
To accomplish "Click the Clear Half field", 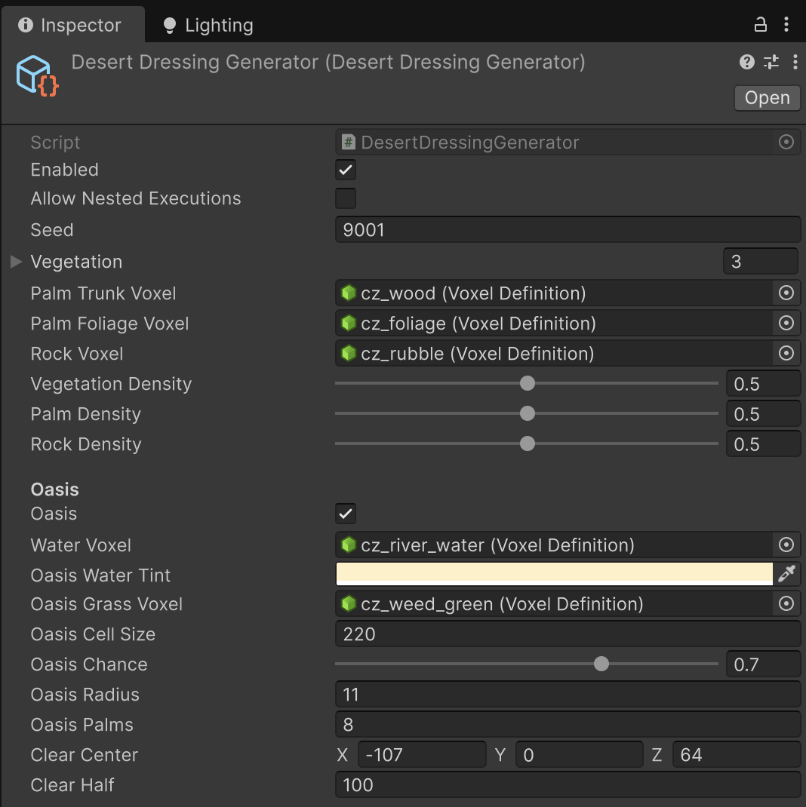I will point(568,784).
